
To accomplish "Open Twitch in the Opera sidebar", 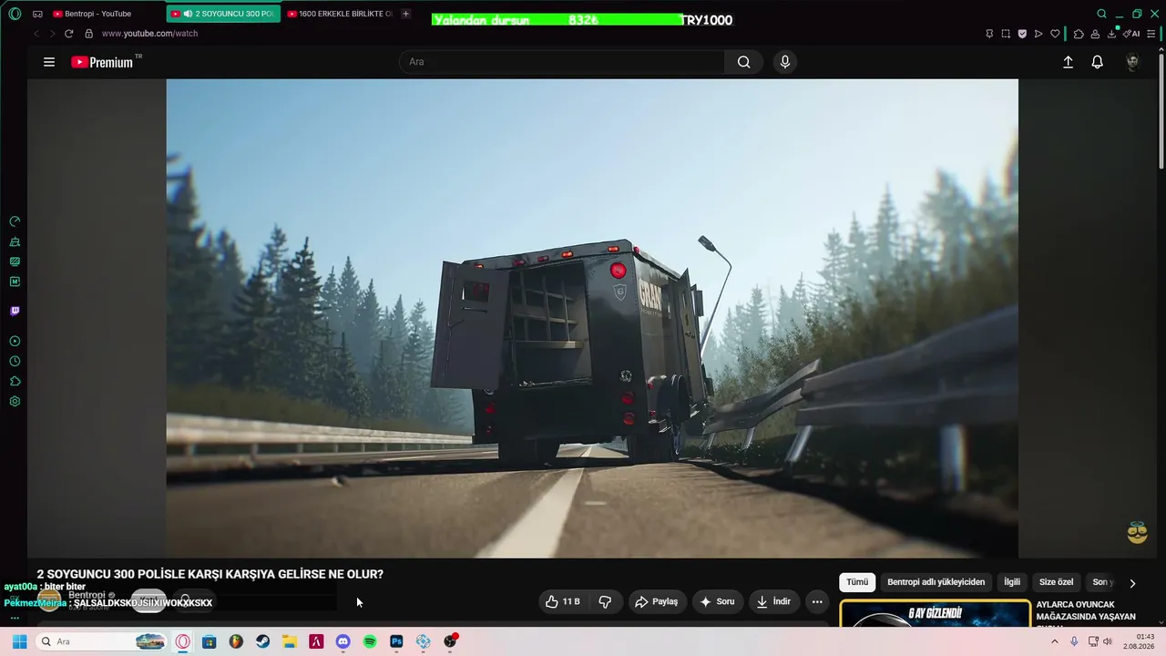I will click(15, 311).
